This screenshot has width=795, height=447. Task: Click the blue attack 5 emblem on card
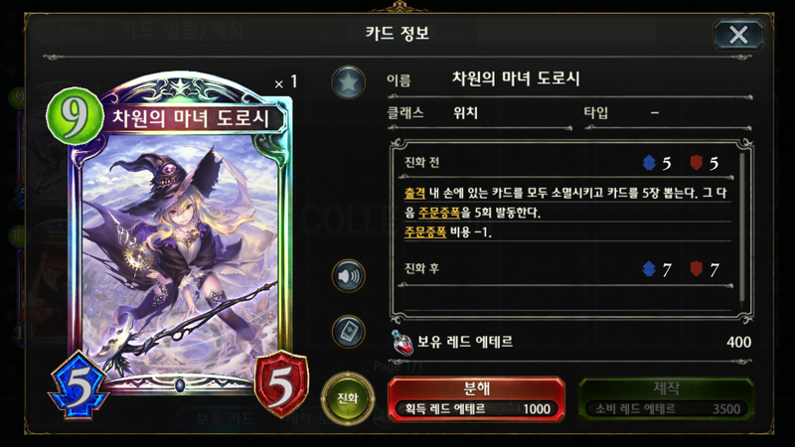79,386
